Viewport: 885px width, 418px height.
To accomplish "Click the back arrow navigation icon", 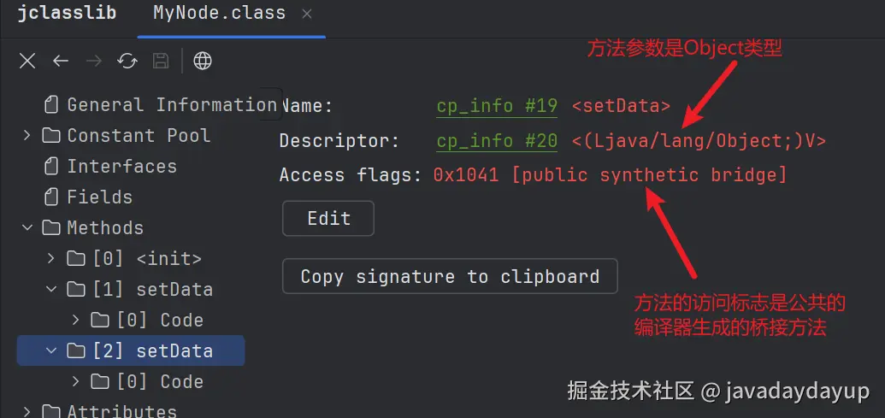I will (60, 61).
